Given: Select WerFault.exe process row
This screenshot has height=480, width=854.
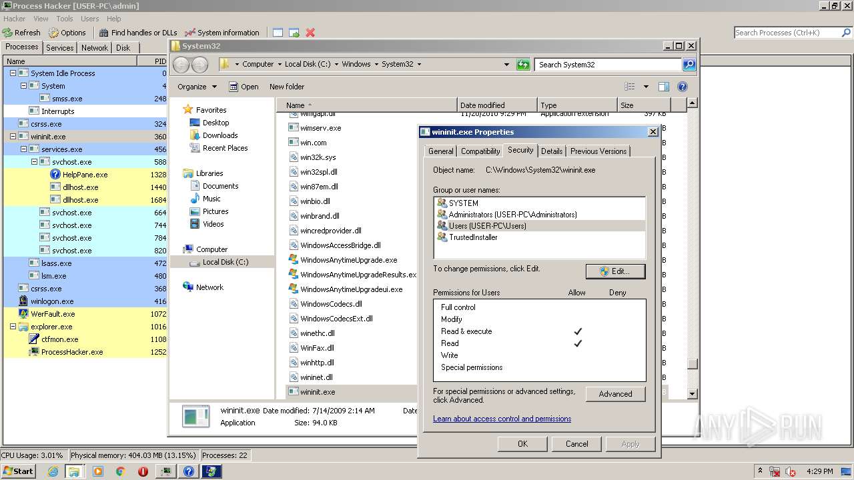Looking at the screenshot, I should [85, 314].
